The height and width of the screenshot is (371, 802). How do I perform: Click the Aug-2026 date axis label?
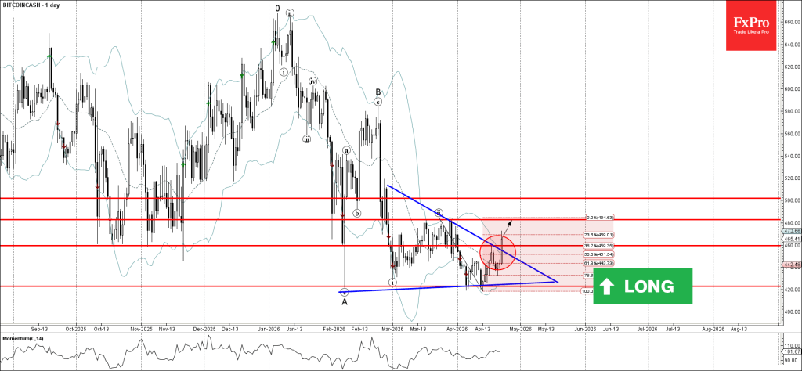(x=712, y=329)
